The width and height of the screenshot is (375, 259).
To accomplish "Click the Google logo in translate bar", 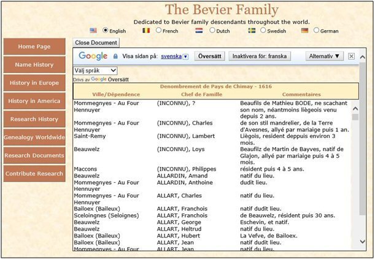I will coord(93,56).
